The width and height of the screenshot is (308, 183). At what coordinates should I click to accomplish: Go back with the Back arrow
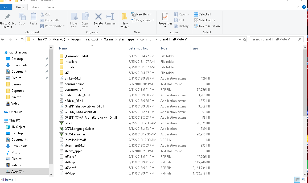click(3, 39)
